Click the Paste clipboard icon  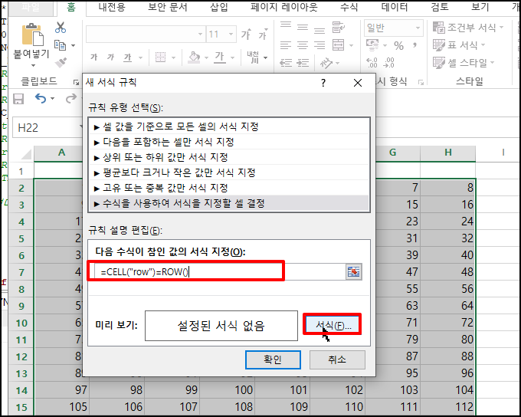(32, 34)
